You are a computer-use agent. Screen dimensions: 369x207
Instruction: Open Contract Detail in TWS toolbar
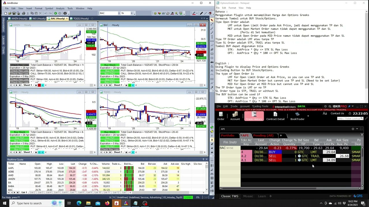click(x=275, y=116)
